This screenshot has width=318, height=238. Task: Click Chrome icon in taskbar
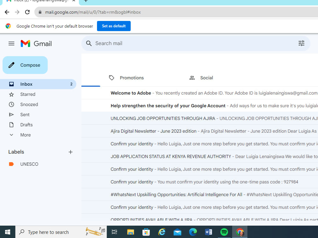tap(240, 232)
